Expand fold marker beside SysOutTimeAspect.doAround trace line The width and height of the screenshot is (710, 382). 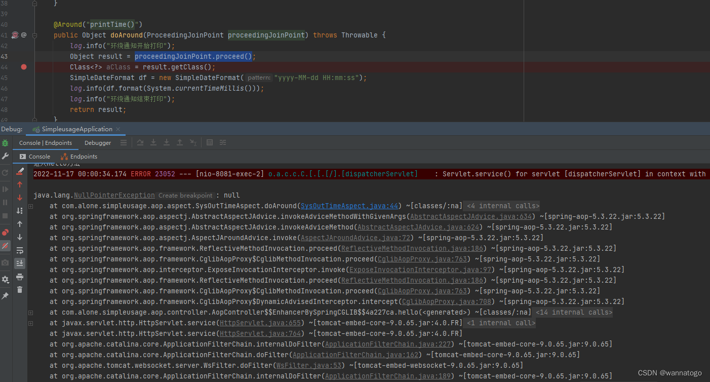[x=31, y=206]
